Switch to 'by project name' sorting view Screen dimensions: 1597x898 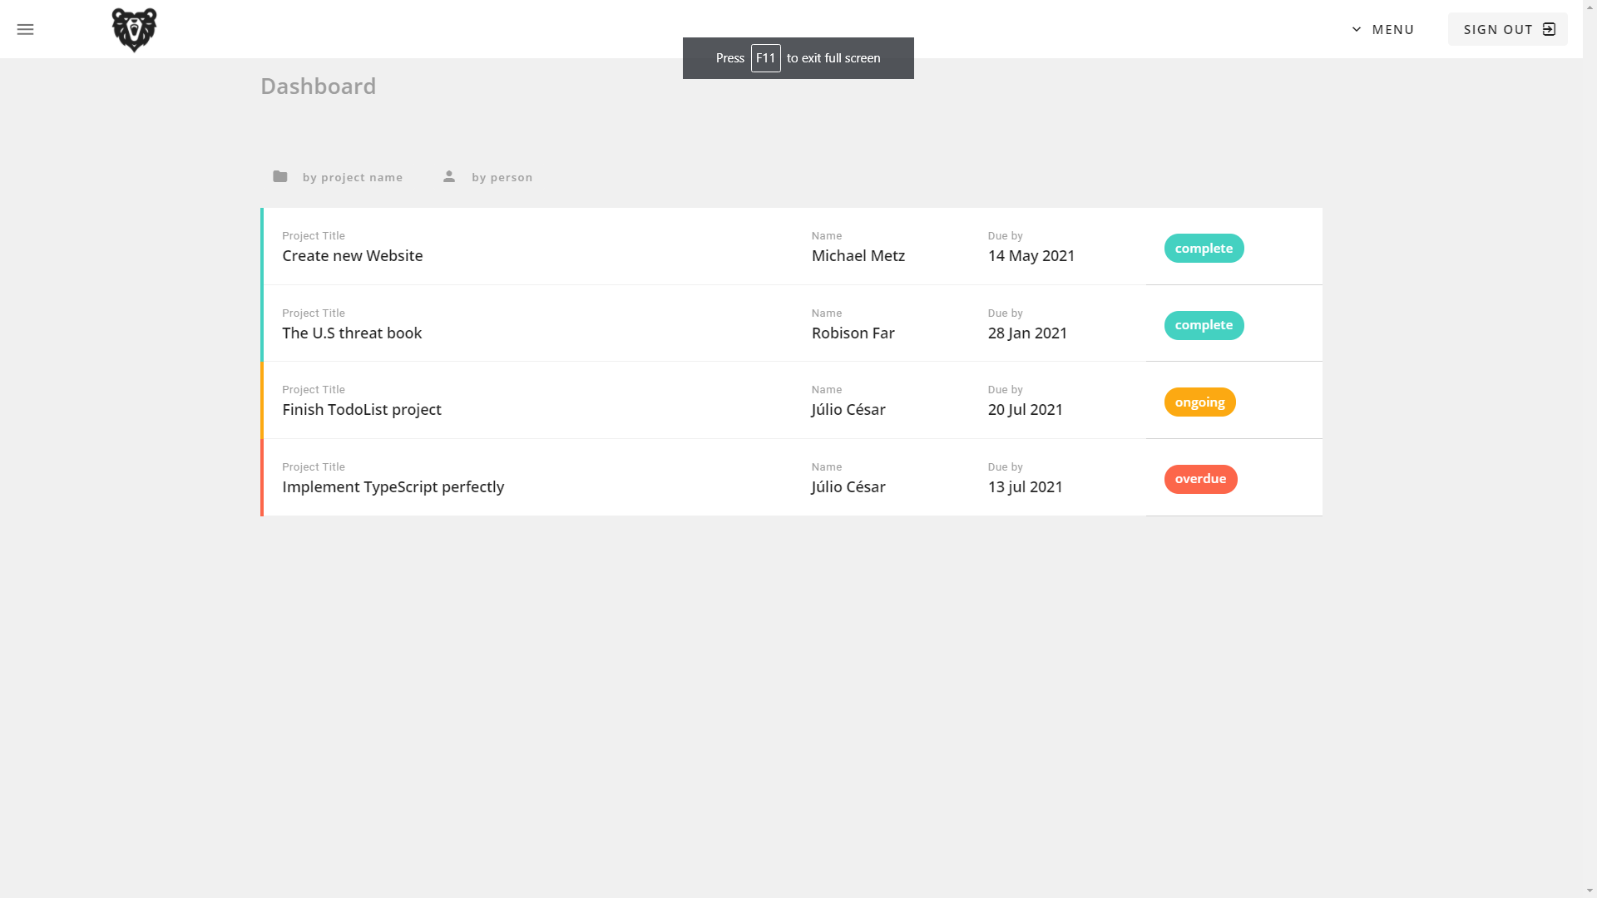coord(352,177)
